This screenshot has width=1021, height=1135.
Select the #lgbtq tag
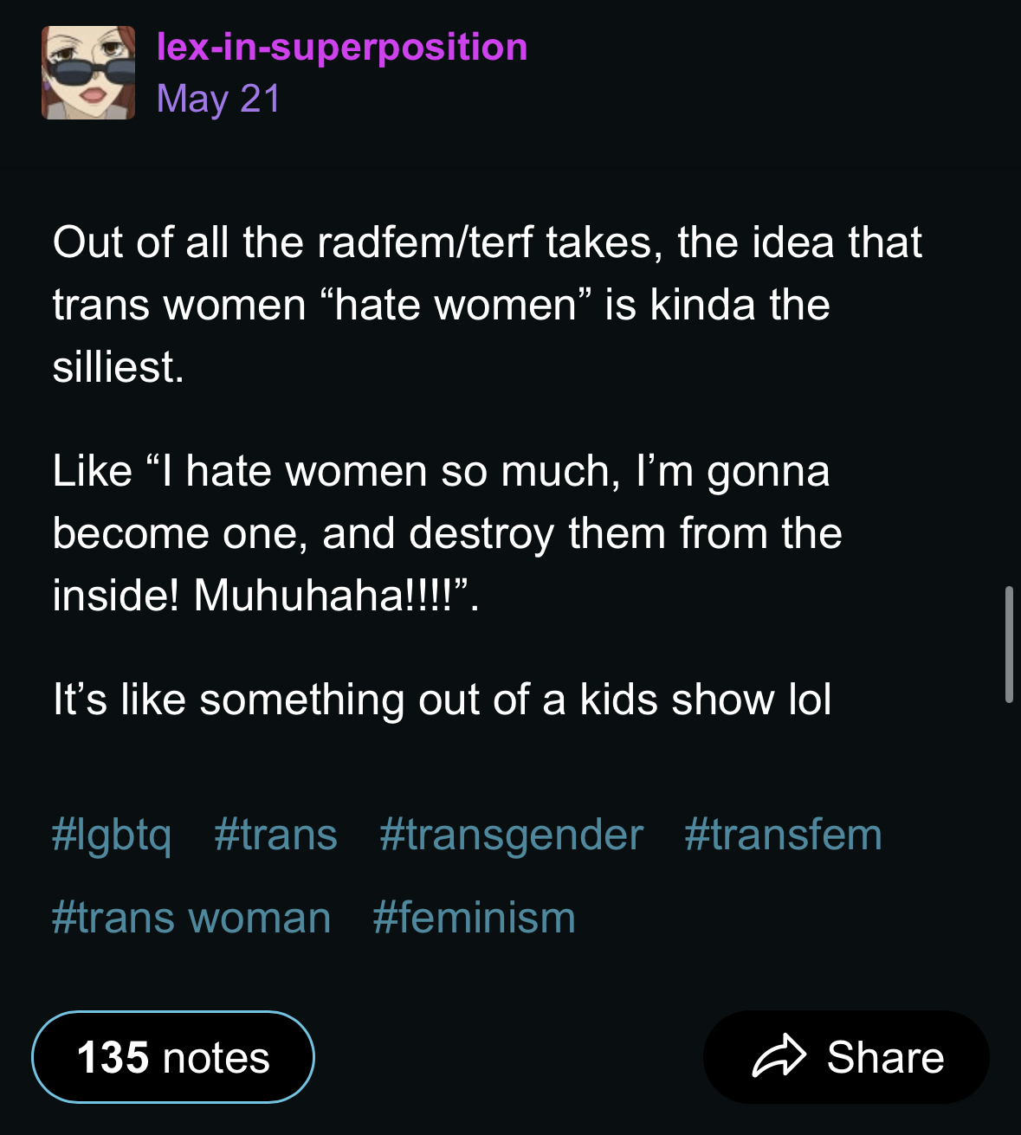111,835
